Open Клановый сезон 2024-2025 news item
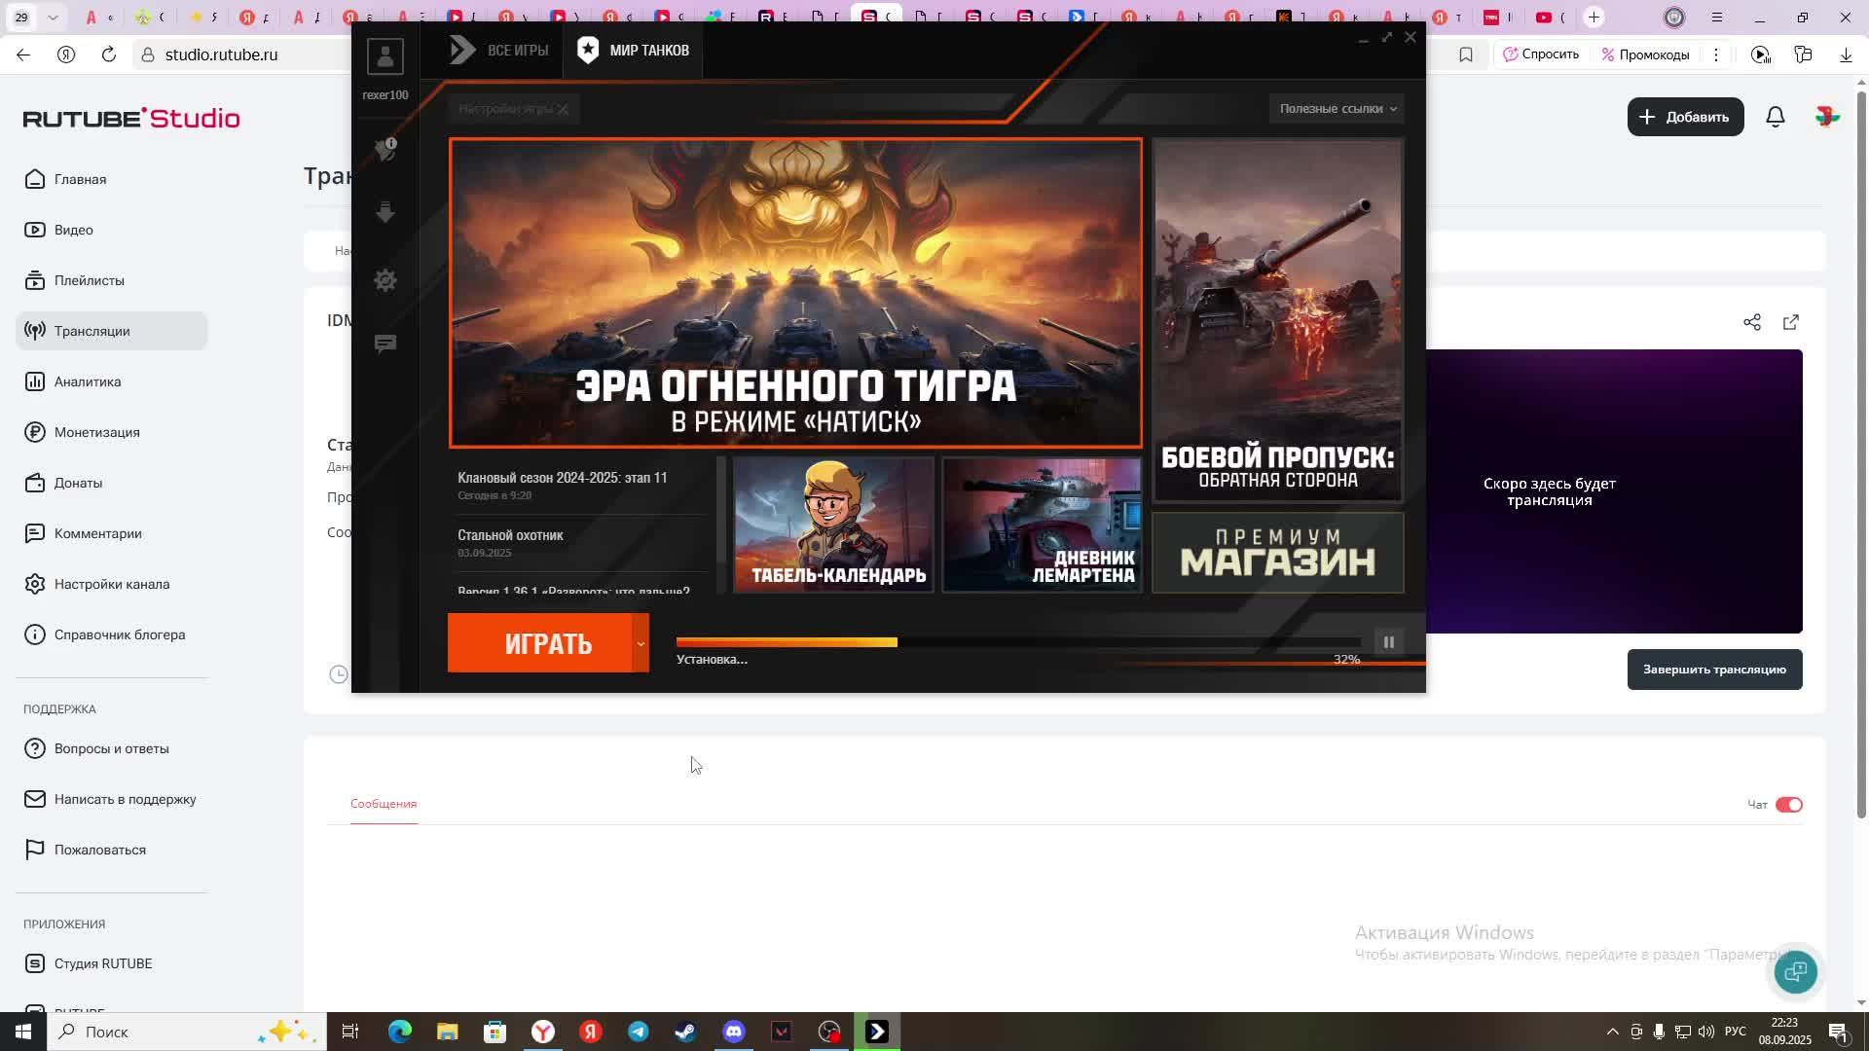The image size is (1869, 1051). [563, 478]
